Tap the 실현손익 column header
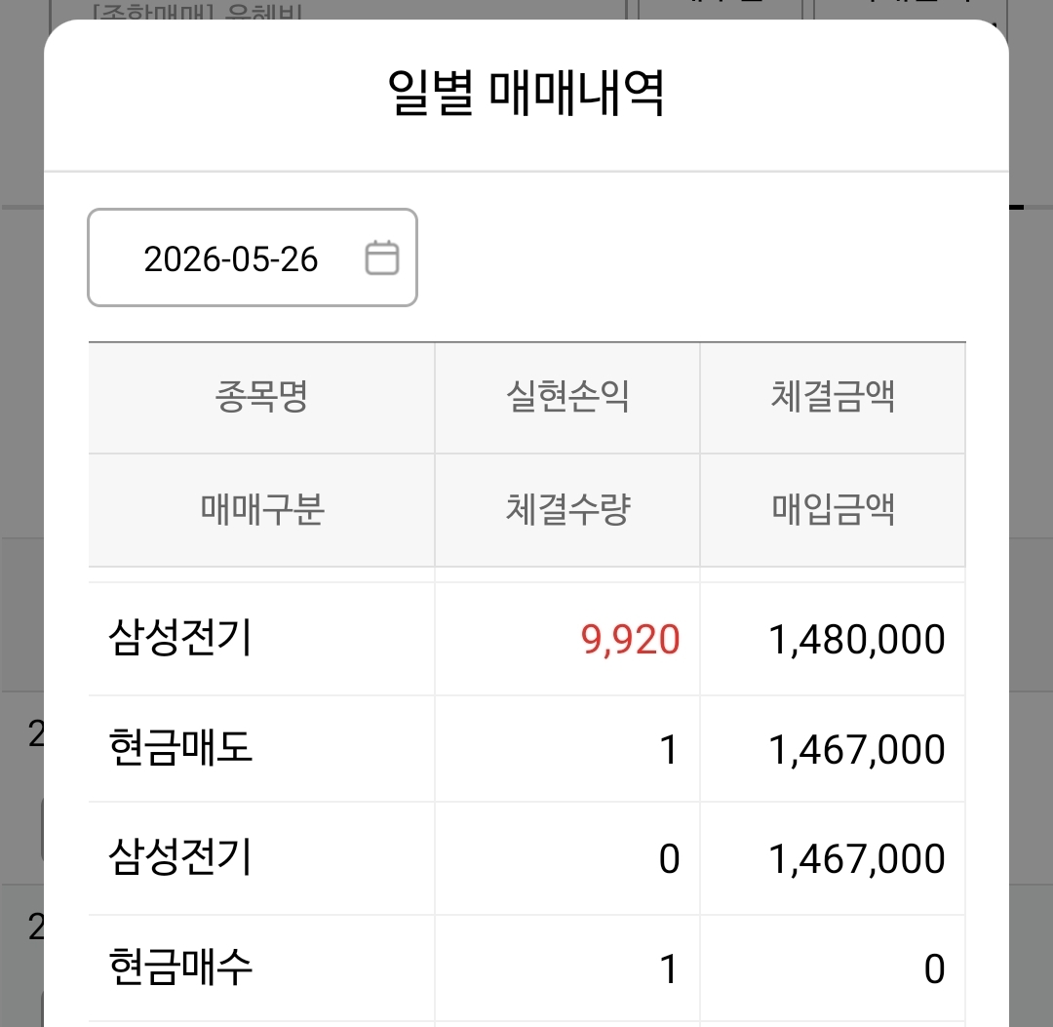 (567, 396)
